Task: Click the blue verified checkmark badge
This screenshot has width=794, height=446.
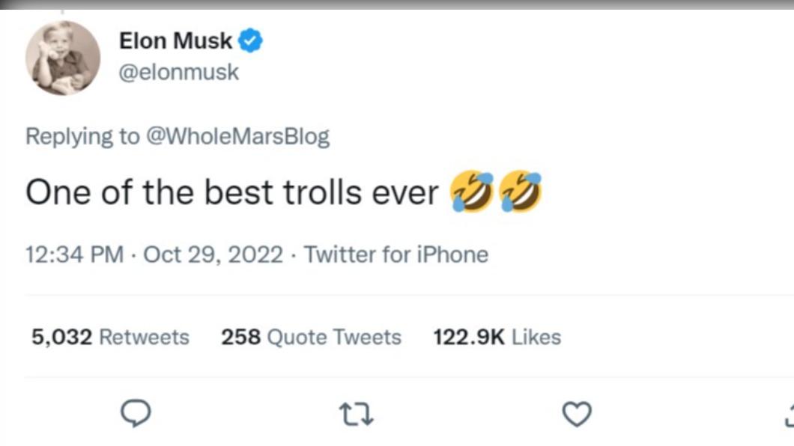Action: tap(250, 41)
